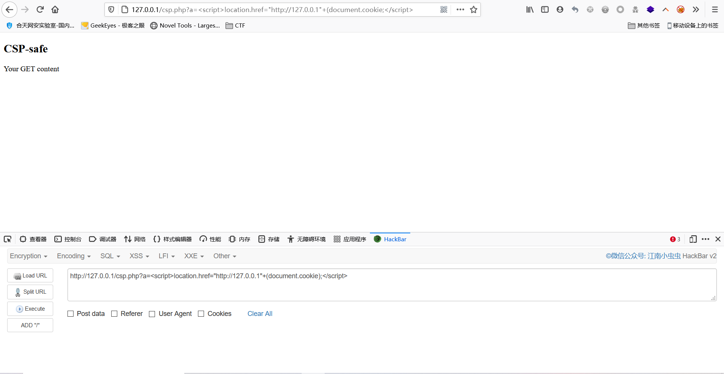The width and height of the screenshot is (724, 374).
Task: Click the red error count badge
Action: click(675, 239)
